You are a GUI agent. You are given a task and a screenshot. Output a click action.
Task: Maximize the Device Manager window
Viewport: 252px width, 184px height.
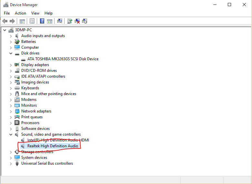[229, 5]
